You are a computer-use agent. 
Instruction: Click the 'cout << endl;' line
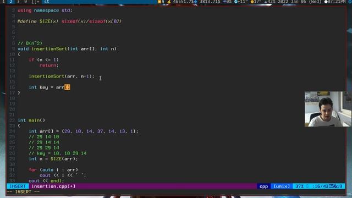pyautogui.click(x=46, y=181)
